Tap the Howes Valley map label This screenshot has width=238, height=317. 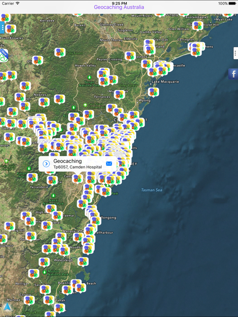[x=86, y=66]
